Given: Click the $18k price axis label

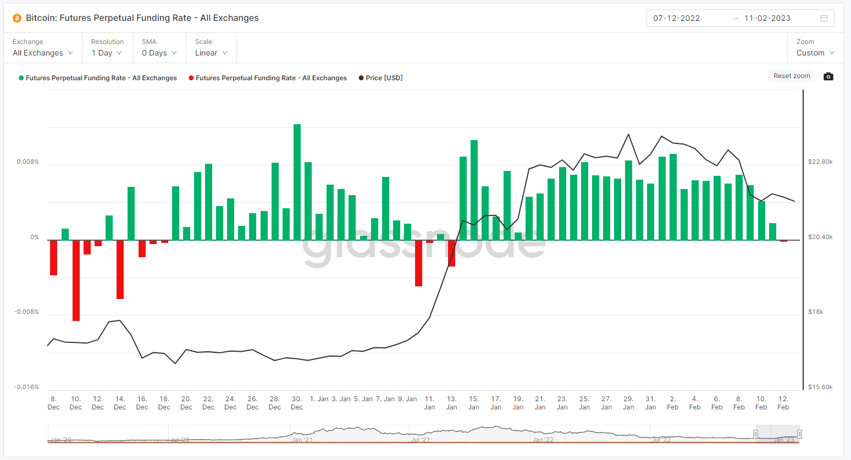Looking at the screenshot, I should coord(816,312).
